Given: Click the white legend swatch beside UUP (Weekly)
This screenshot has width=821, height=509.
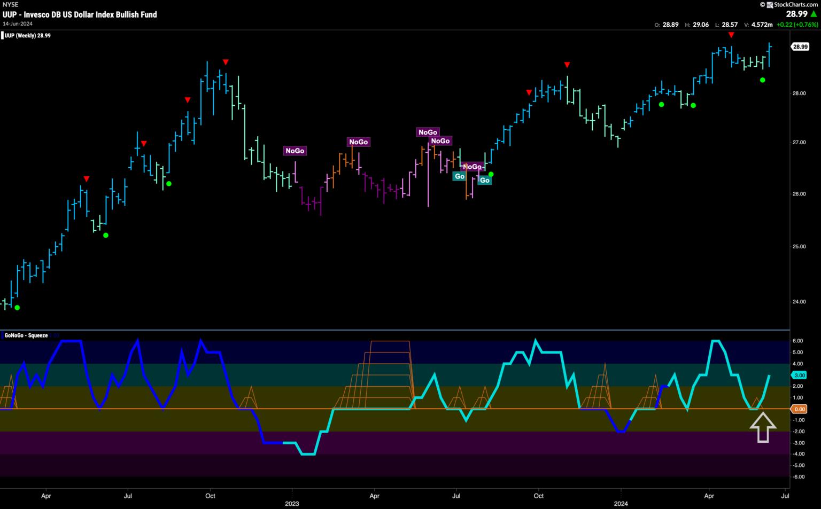Looking at the screenshot, I should coord(2,36).
